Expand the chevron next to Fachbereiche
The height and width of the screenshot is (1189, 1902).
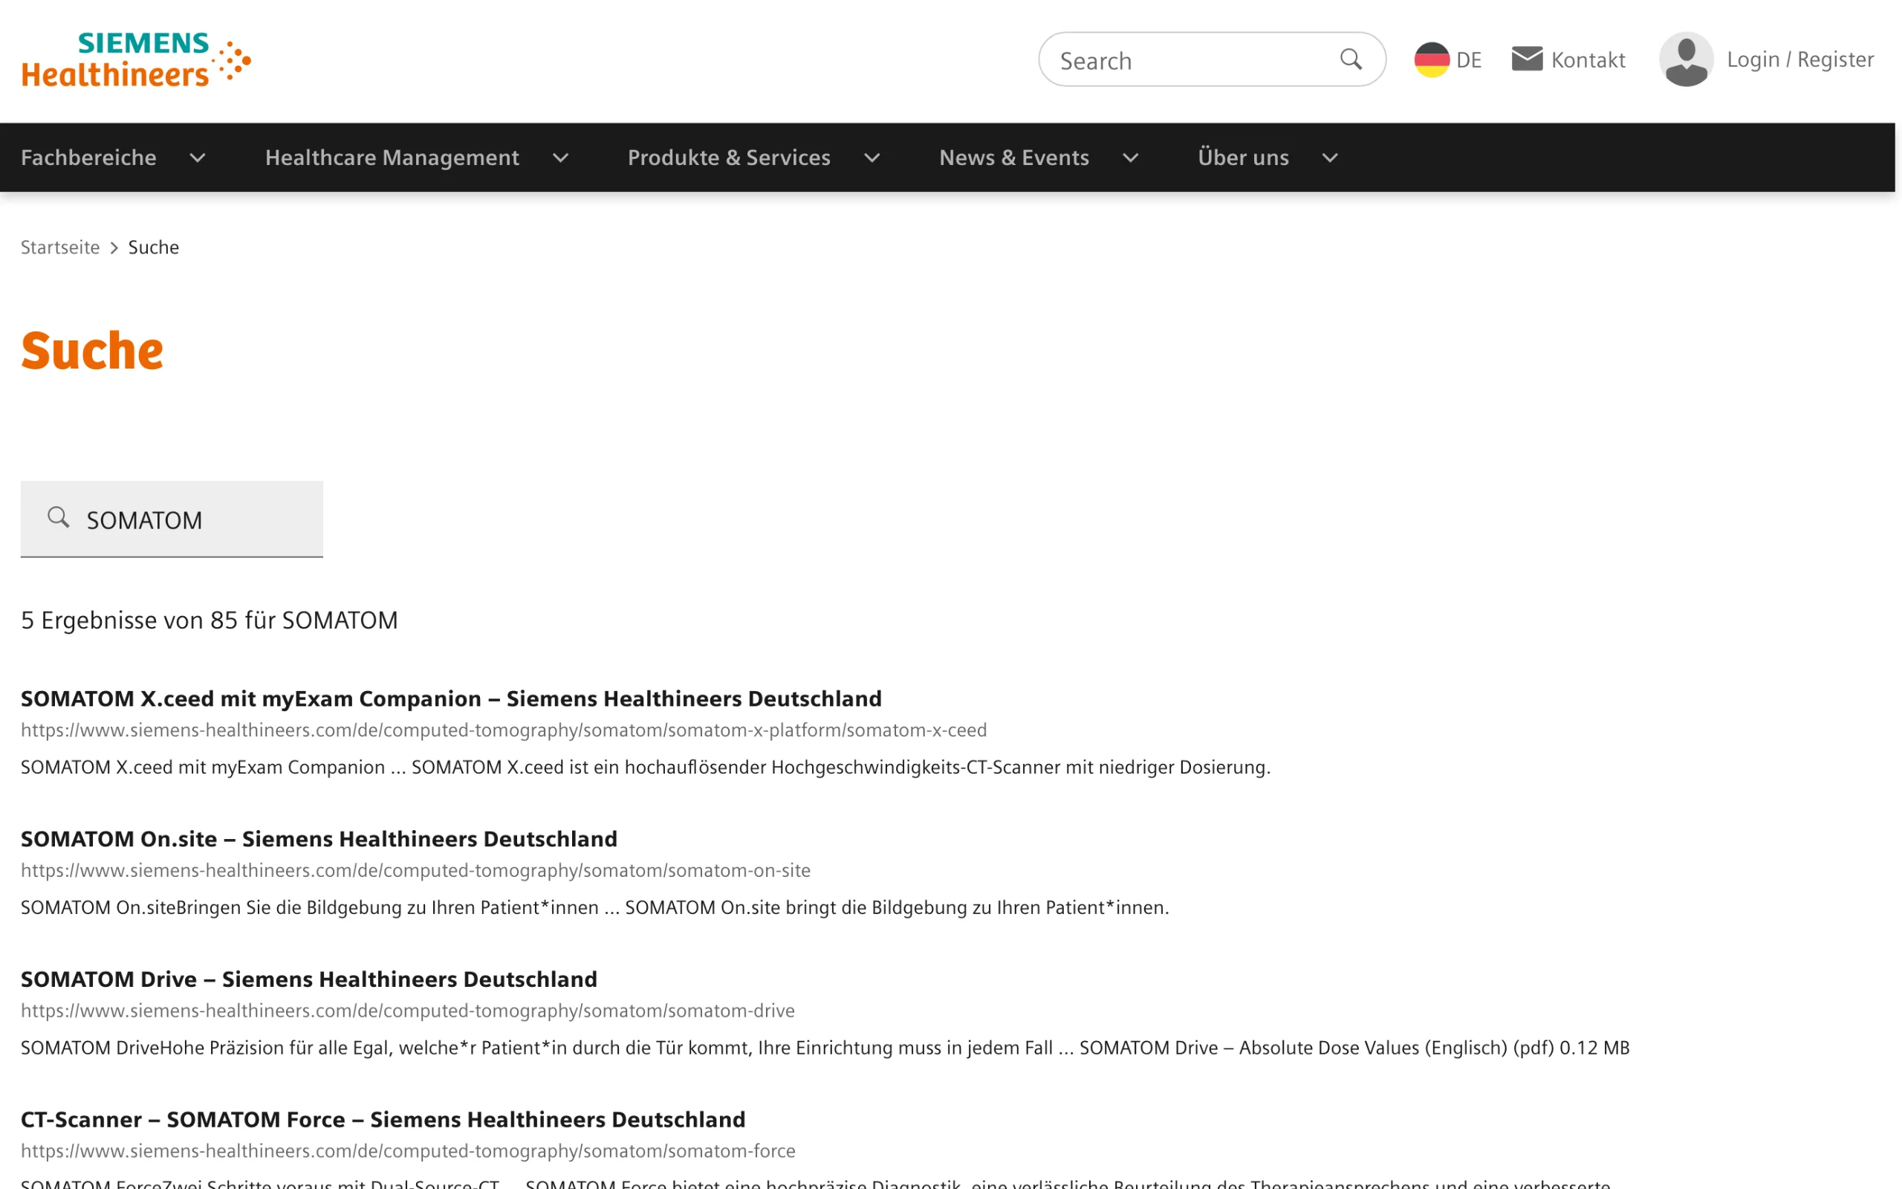pyautogui.click(x=198, y=158)
